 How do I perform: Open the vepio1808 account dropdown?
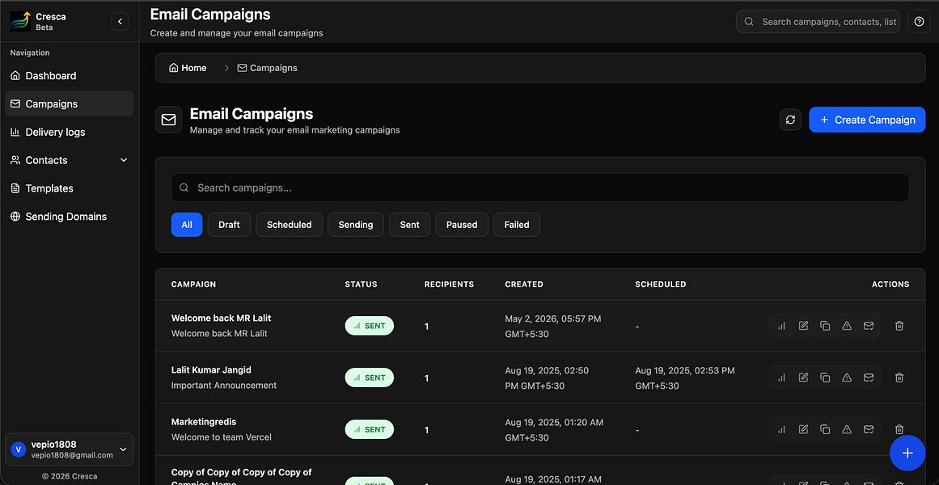coord(70,449)
